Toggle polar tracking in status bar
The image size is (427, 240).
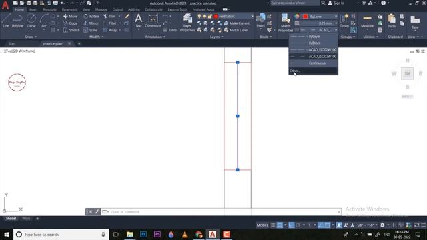(298, 225)
